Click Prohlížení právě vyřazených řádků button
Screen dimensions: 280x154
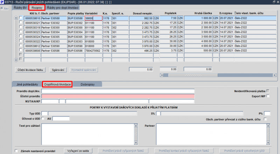(123, 151)
